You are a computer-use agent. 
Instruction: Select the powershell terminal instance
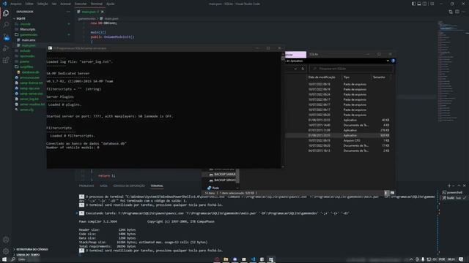pyautogui.click(x=453, y=192)
